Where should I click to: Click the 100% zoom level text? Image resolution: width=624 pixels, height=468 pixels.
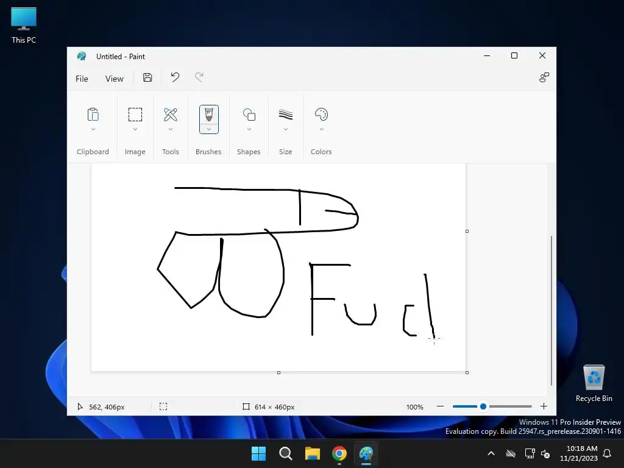pyautogui.click(x=414, y=406)
